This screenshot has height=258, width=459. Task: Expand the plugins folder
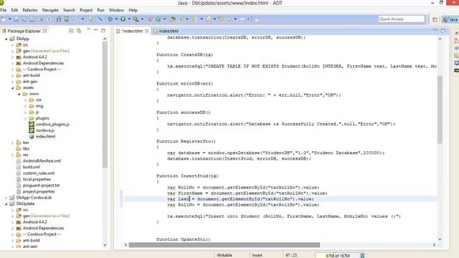tap(26, 118)
